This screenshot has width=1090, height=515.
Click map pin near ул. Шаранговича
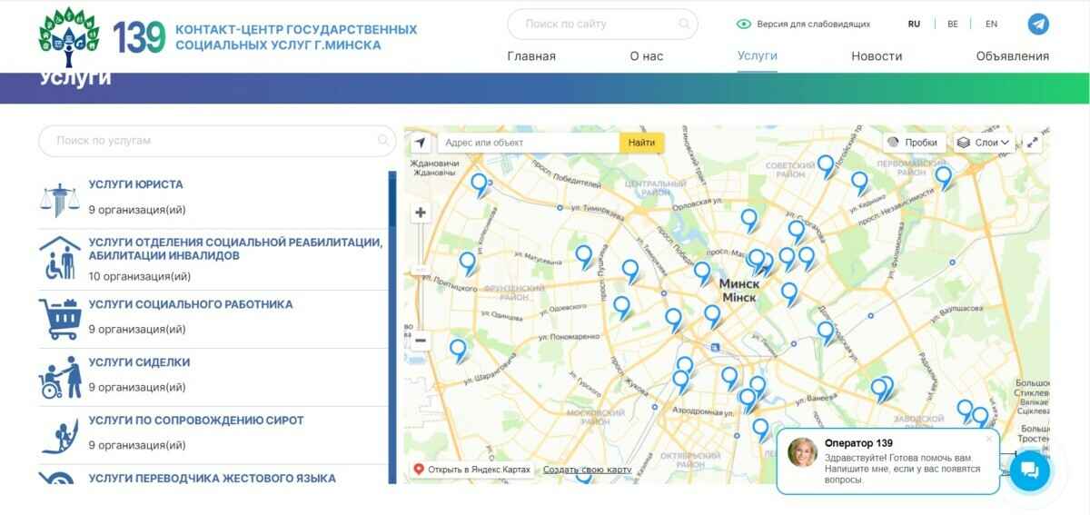[x=459, y=351]
